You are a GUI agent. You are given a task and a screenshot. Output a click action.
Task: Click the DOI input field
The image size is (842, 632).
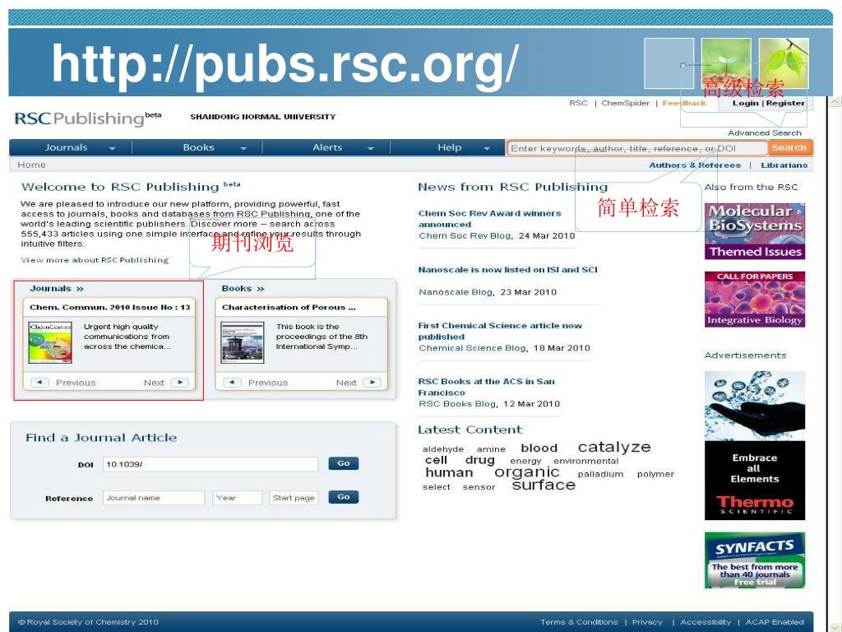click(x=210, y=464)
